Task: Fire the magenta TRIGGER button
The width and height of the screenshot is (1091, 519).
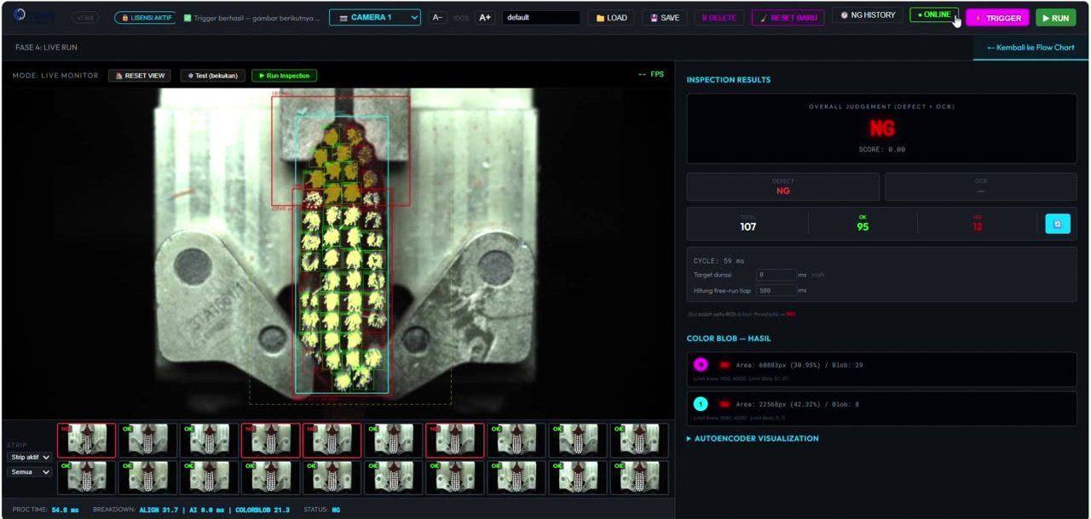Action: click(x=997, y=17)
